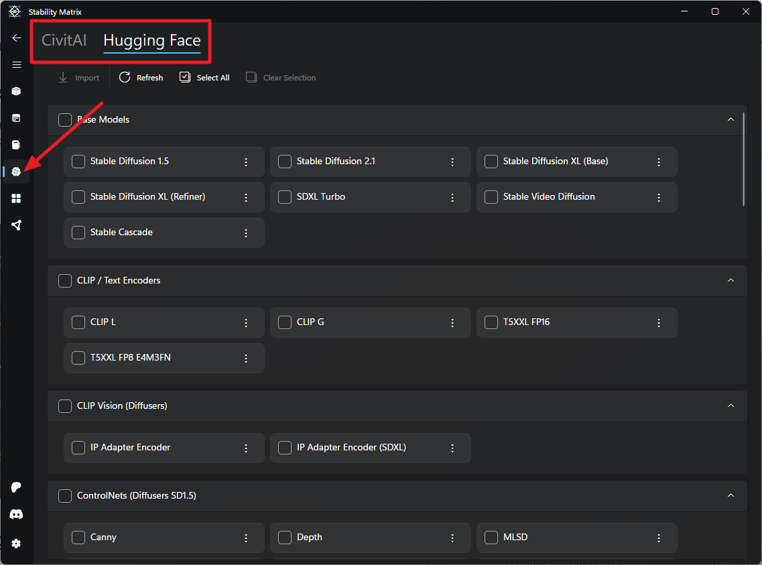Open options menu for Stable Diffusion 1.5
The height and width of the screenshot is (565, 762).
tap(246, 162)
